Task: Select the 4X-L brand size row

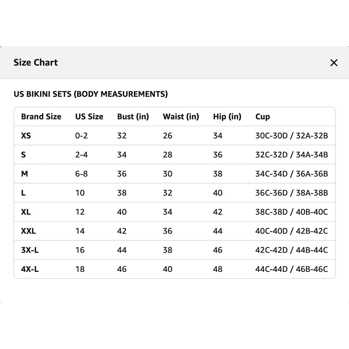Action: pos(174,269)
